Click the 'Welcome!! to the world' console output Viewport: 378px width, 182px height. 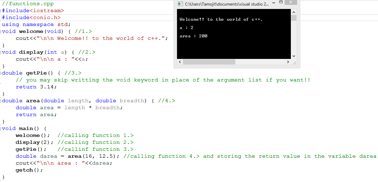click(221, 19)
